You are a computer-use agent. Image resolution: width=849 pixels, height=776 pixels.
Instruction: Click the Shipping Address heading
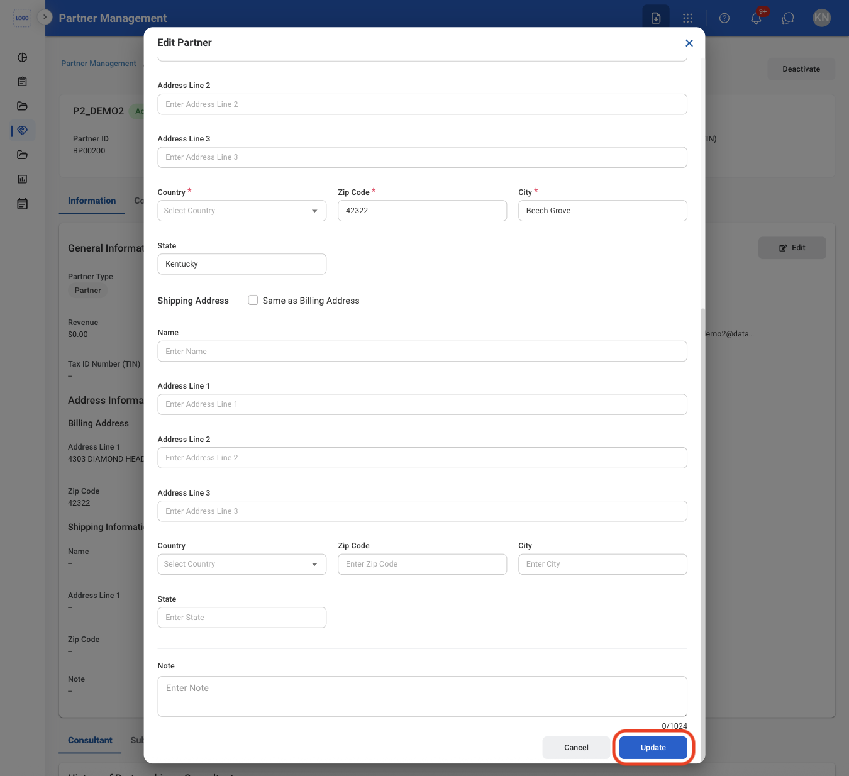[193, 301]
